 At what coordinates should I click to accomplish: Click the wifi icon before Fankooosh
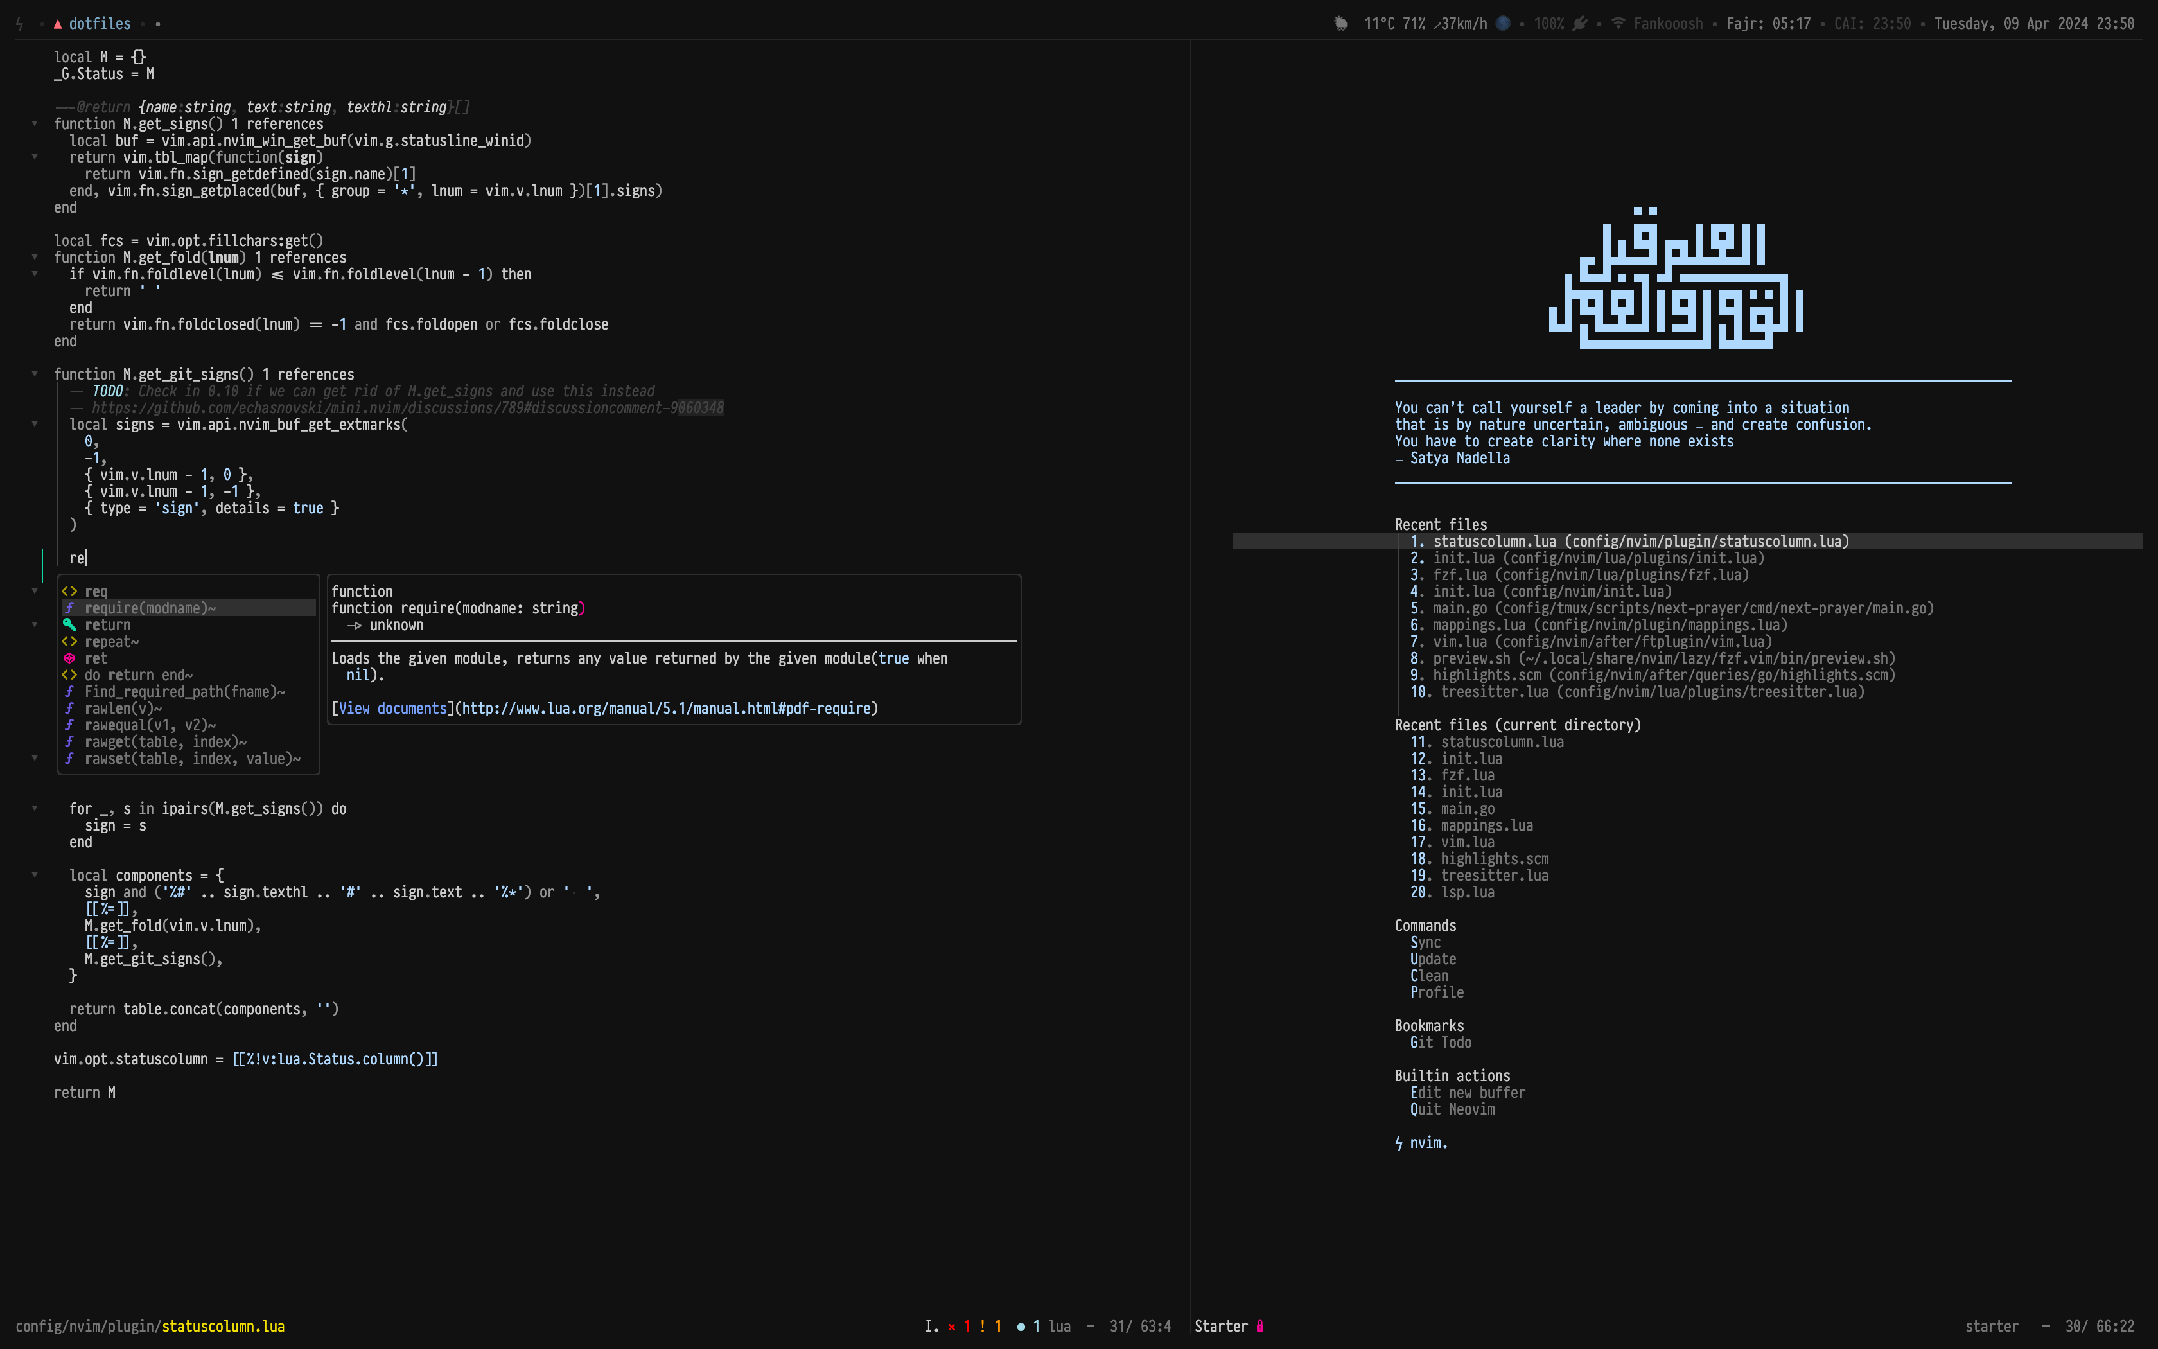pos(1619,23)
